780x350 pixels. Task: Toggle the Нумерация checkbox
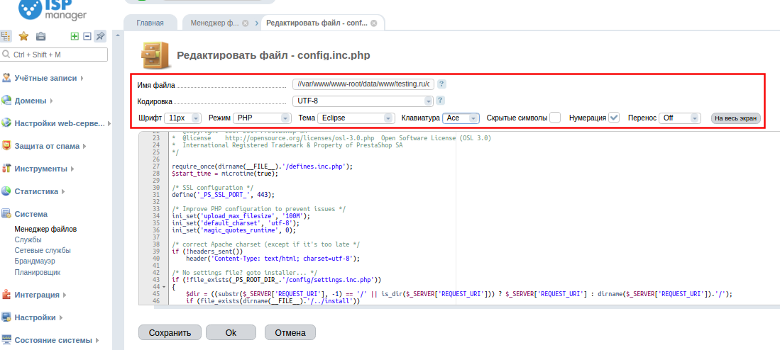tap(615, 118)
